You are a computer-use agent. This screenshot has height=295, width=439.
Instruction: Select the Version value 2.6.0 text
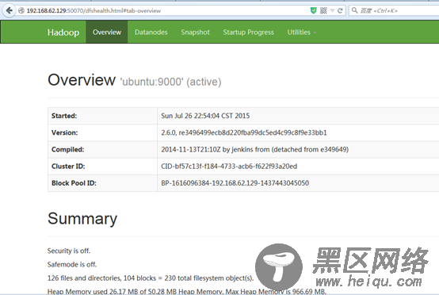pyautogui.click(x=244, y=132)
